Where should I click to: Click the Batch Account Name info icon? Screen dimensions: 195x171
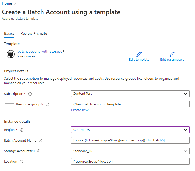click(40, 140)
